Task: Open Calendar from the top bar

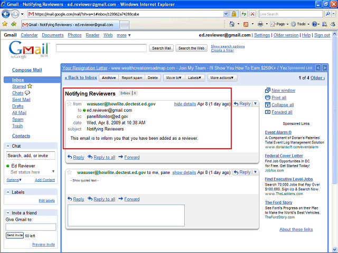Action: point(29,35)
